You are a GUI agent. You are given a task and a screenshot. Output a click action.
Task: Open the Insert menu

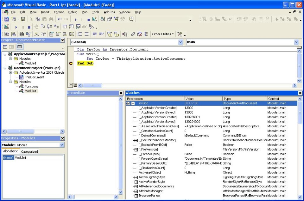pos(45,12)
